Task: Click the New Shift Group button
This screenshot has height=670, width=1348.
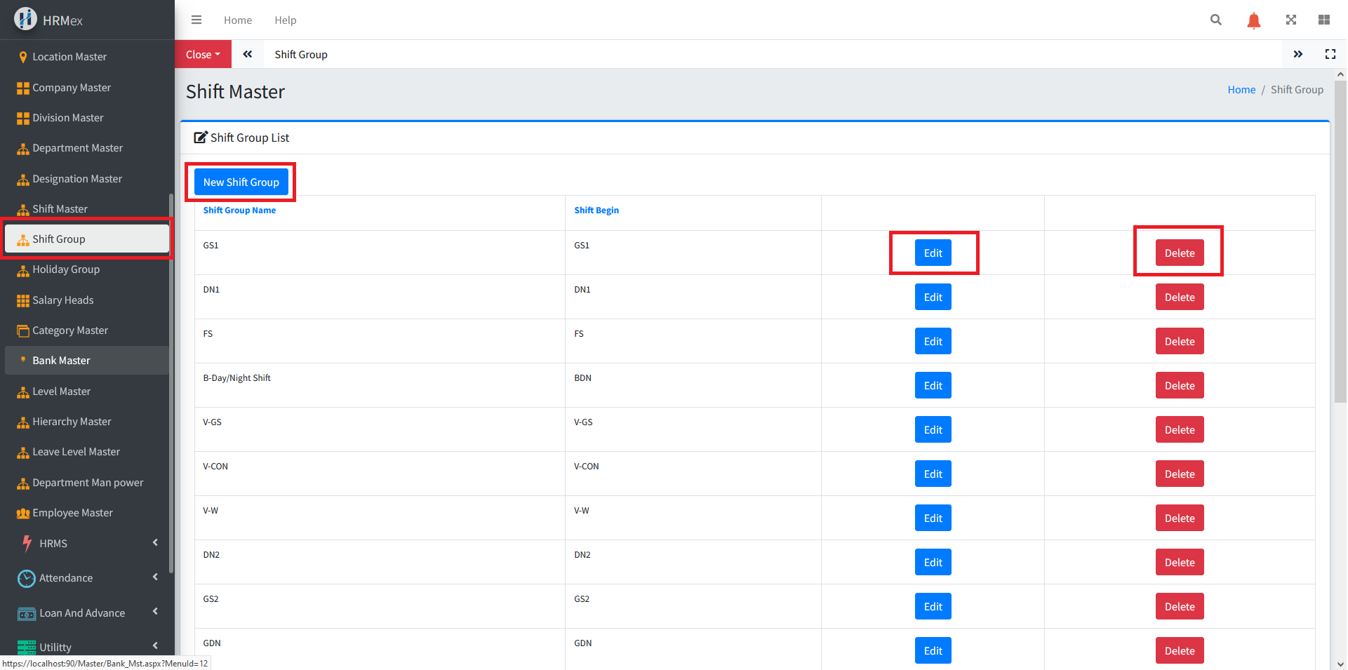Action: click(241, 182)
